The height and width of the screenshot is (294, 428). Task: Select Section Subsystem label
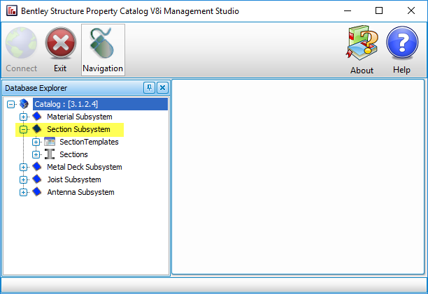tap(78, 129)
